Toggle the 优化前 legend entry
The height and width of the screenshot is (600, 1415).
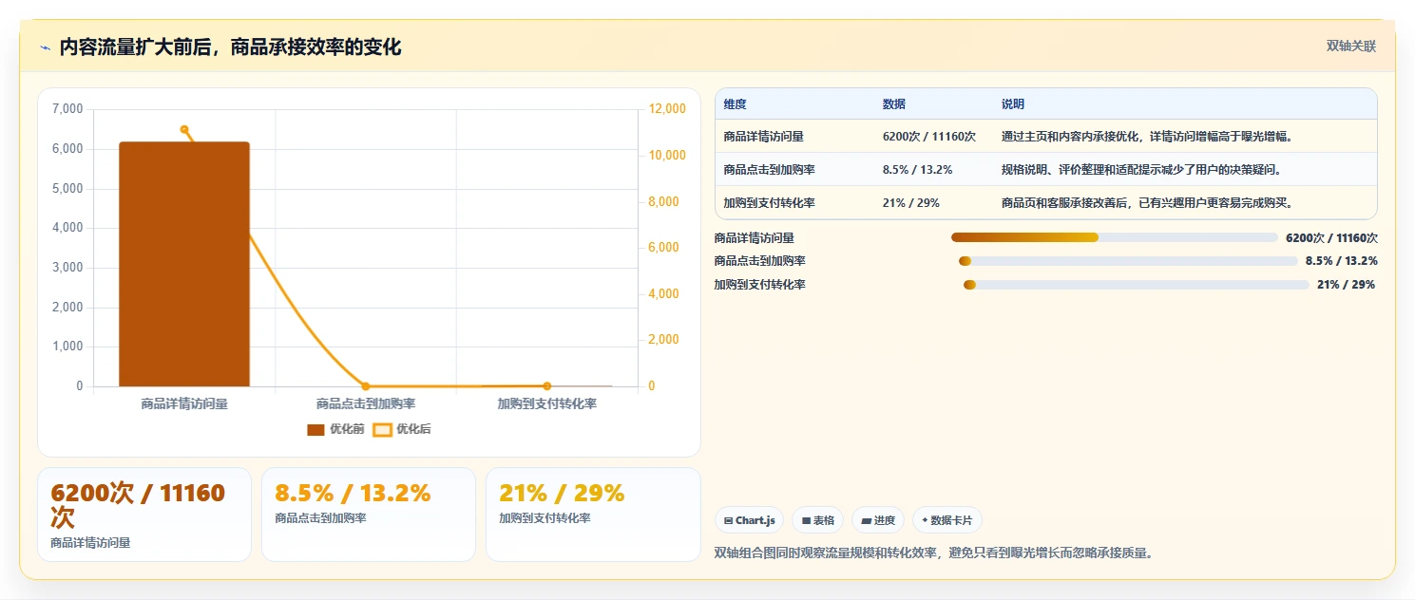point(335,430)
